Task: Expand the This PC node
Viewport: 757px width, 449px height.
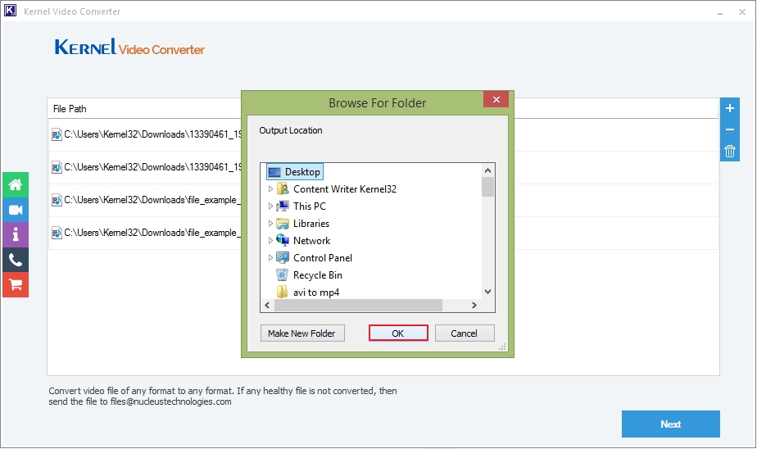Action: [x=270, y=206]
